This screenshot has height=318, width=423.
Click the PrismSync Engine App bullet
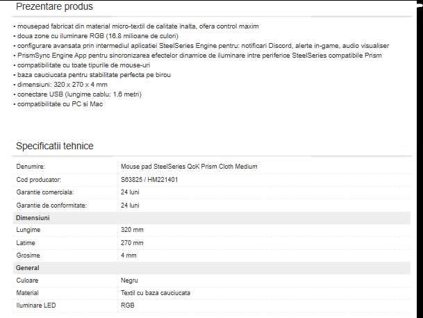[x=200, y=55]
